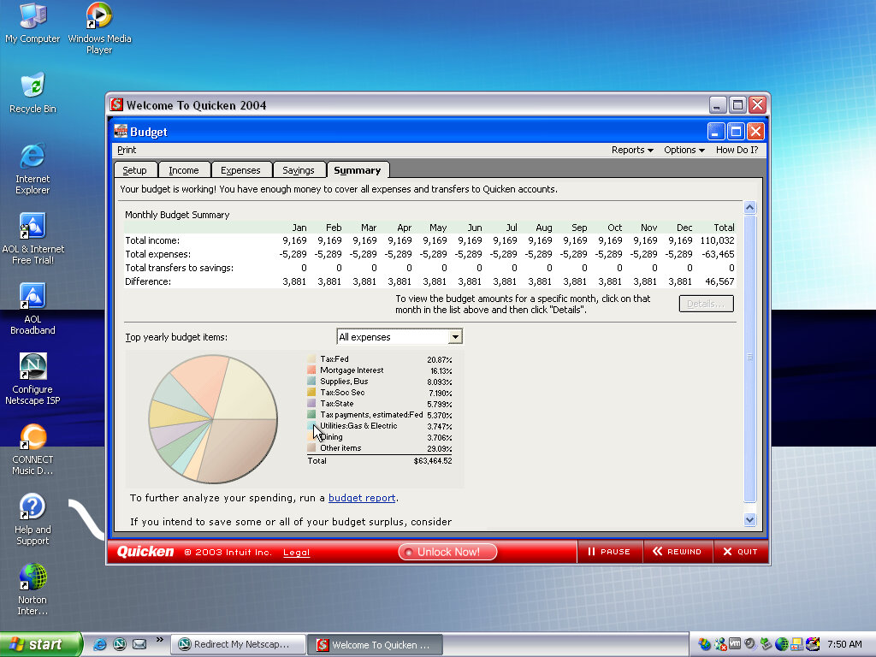Click the Tax:Fed legend color swatch
Screen dimensions: 876x657
312,359
